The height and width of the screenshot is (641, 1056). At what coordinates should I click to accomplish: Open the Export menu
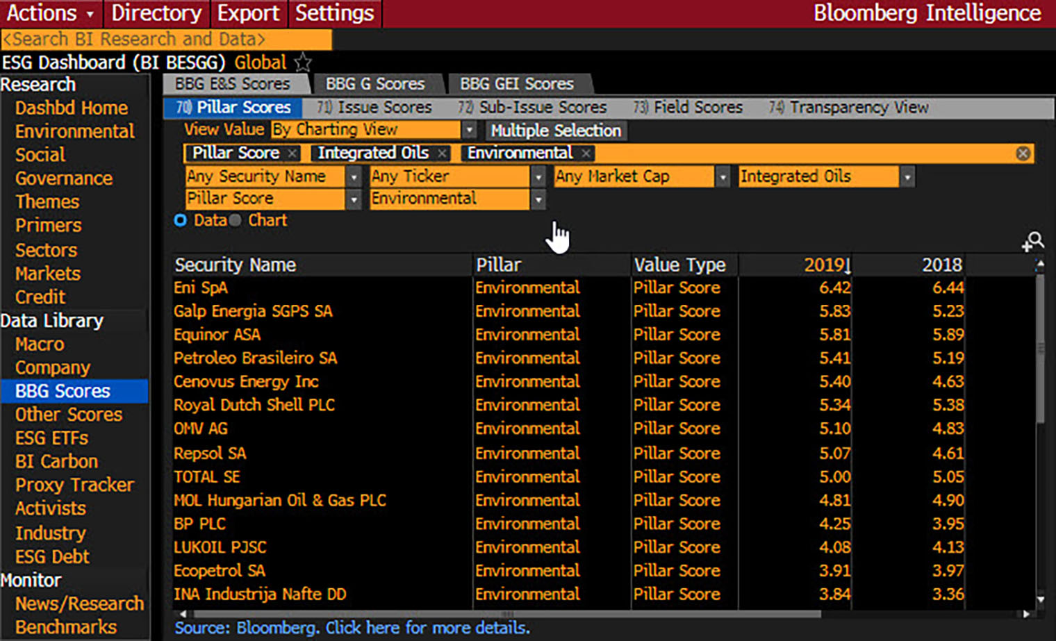(248, 13)
